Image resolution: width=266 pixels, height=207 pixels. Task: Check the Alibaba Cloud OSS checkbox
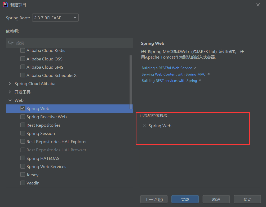pos(23,59)
